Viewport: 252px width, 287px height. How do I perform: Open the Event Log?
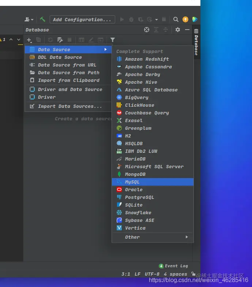pos(173,266)
